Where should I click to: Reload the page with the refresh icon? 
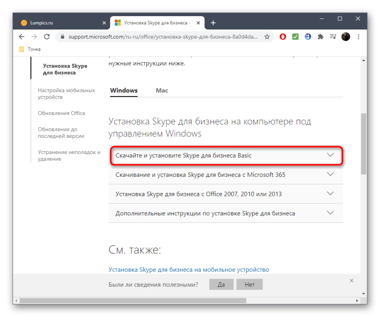pyautogui.click(x=47, y=37)
